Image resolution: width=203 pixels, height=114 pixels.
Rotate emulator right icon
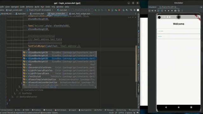pos(162,11)
